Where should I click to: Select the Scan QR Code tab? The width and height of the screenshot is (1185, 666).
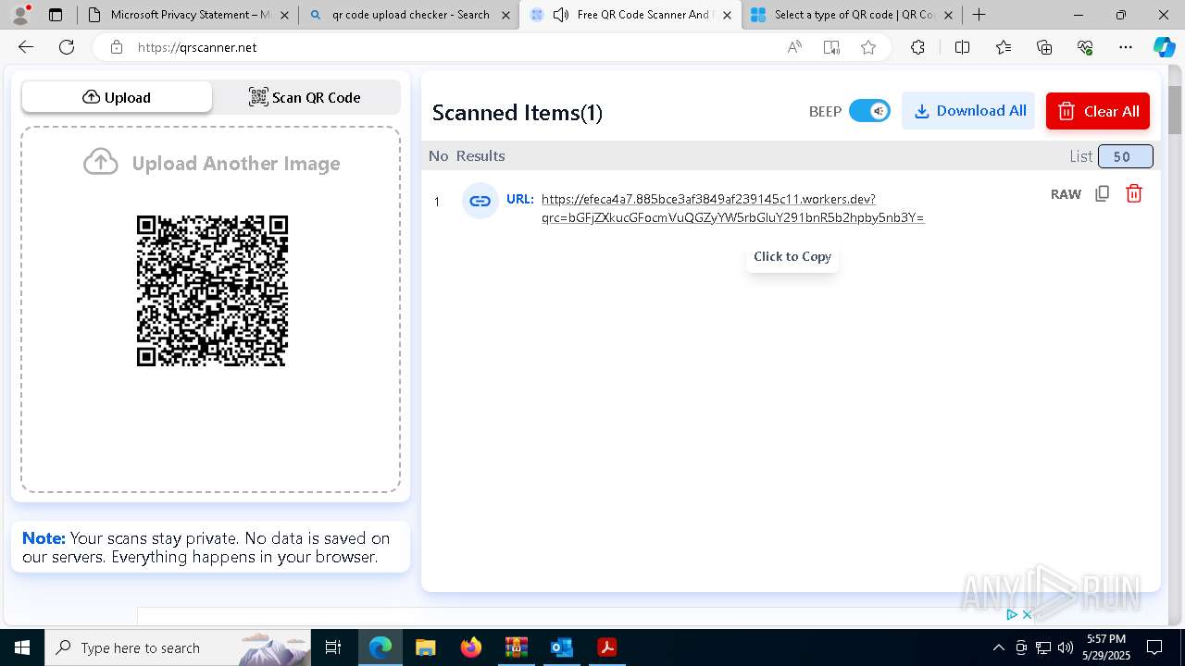coord(306,97)
